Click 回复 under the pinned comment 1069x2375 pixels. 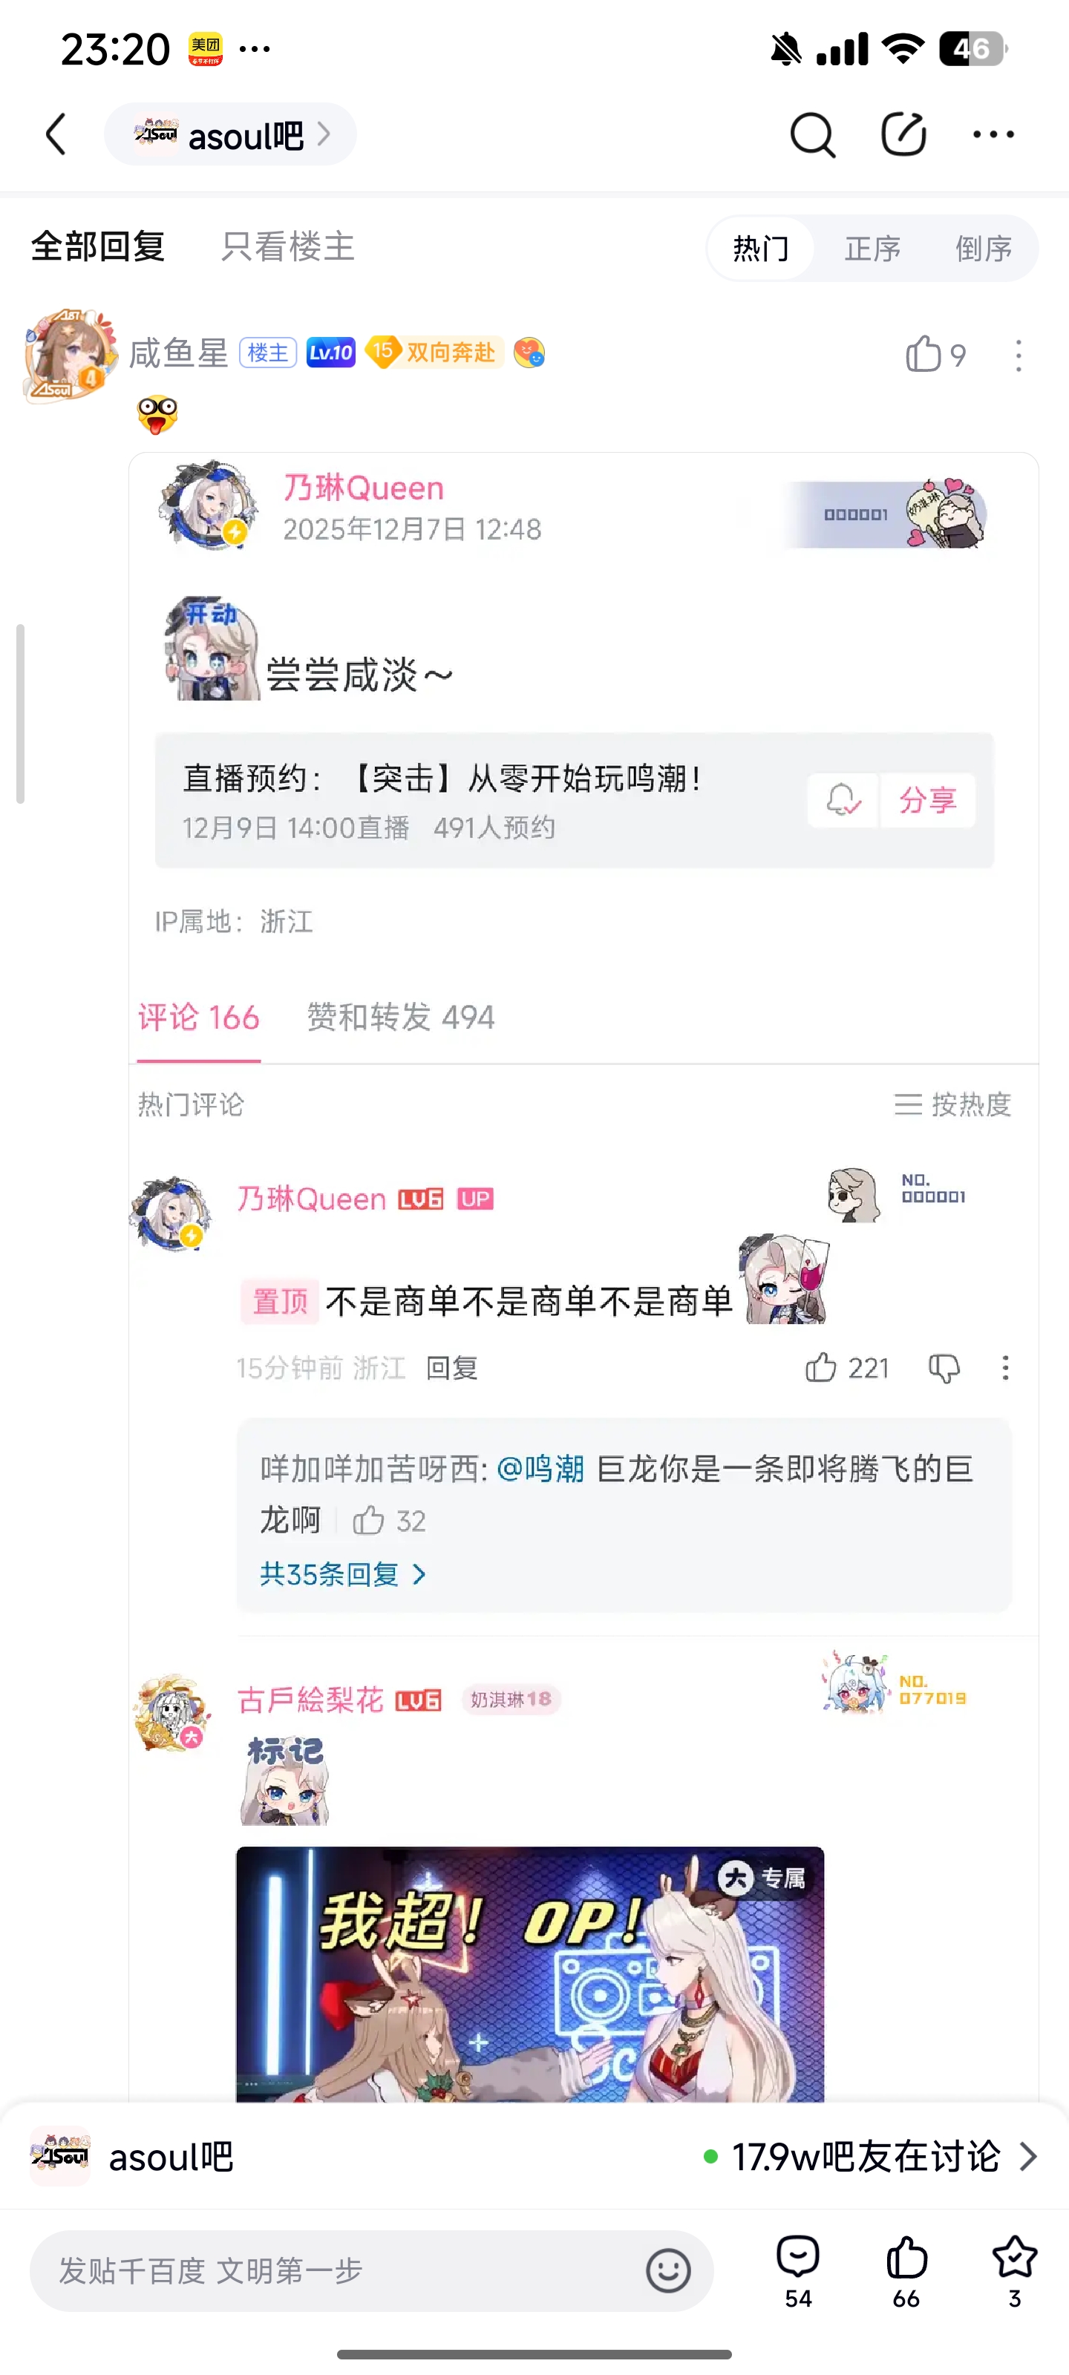pos(452,1368)
